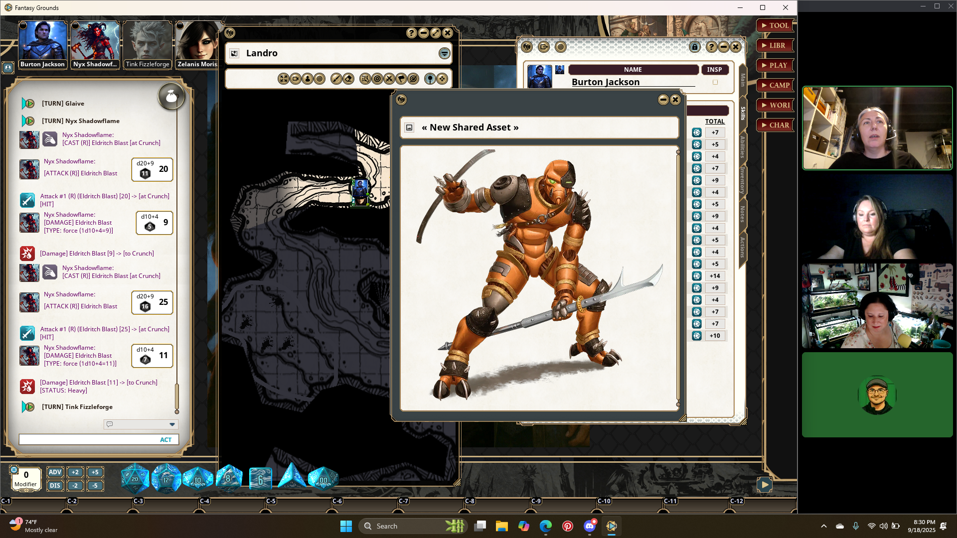Switch to the Inventory tab

tap(742, 180)
